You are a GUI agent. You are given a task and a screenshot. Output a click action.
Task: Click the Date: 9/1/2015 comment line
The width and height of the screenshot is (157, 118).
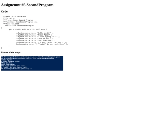(x=11, y=24)
